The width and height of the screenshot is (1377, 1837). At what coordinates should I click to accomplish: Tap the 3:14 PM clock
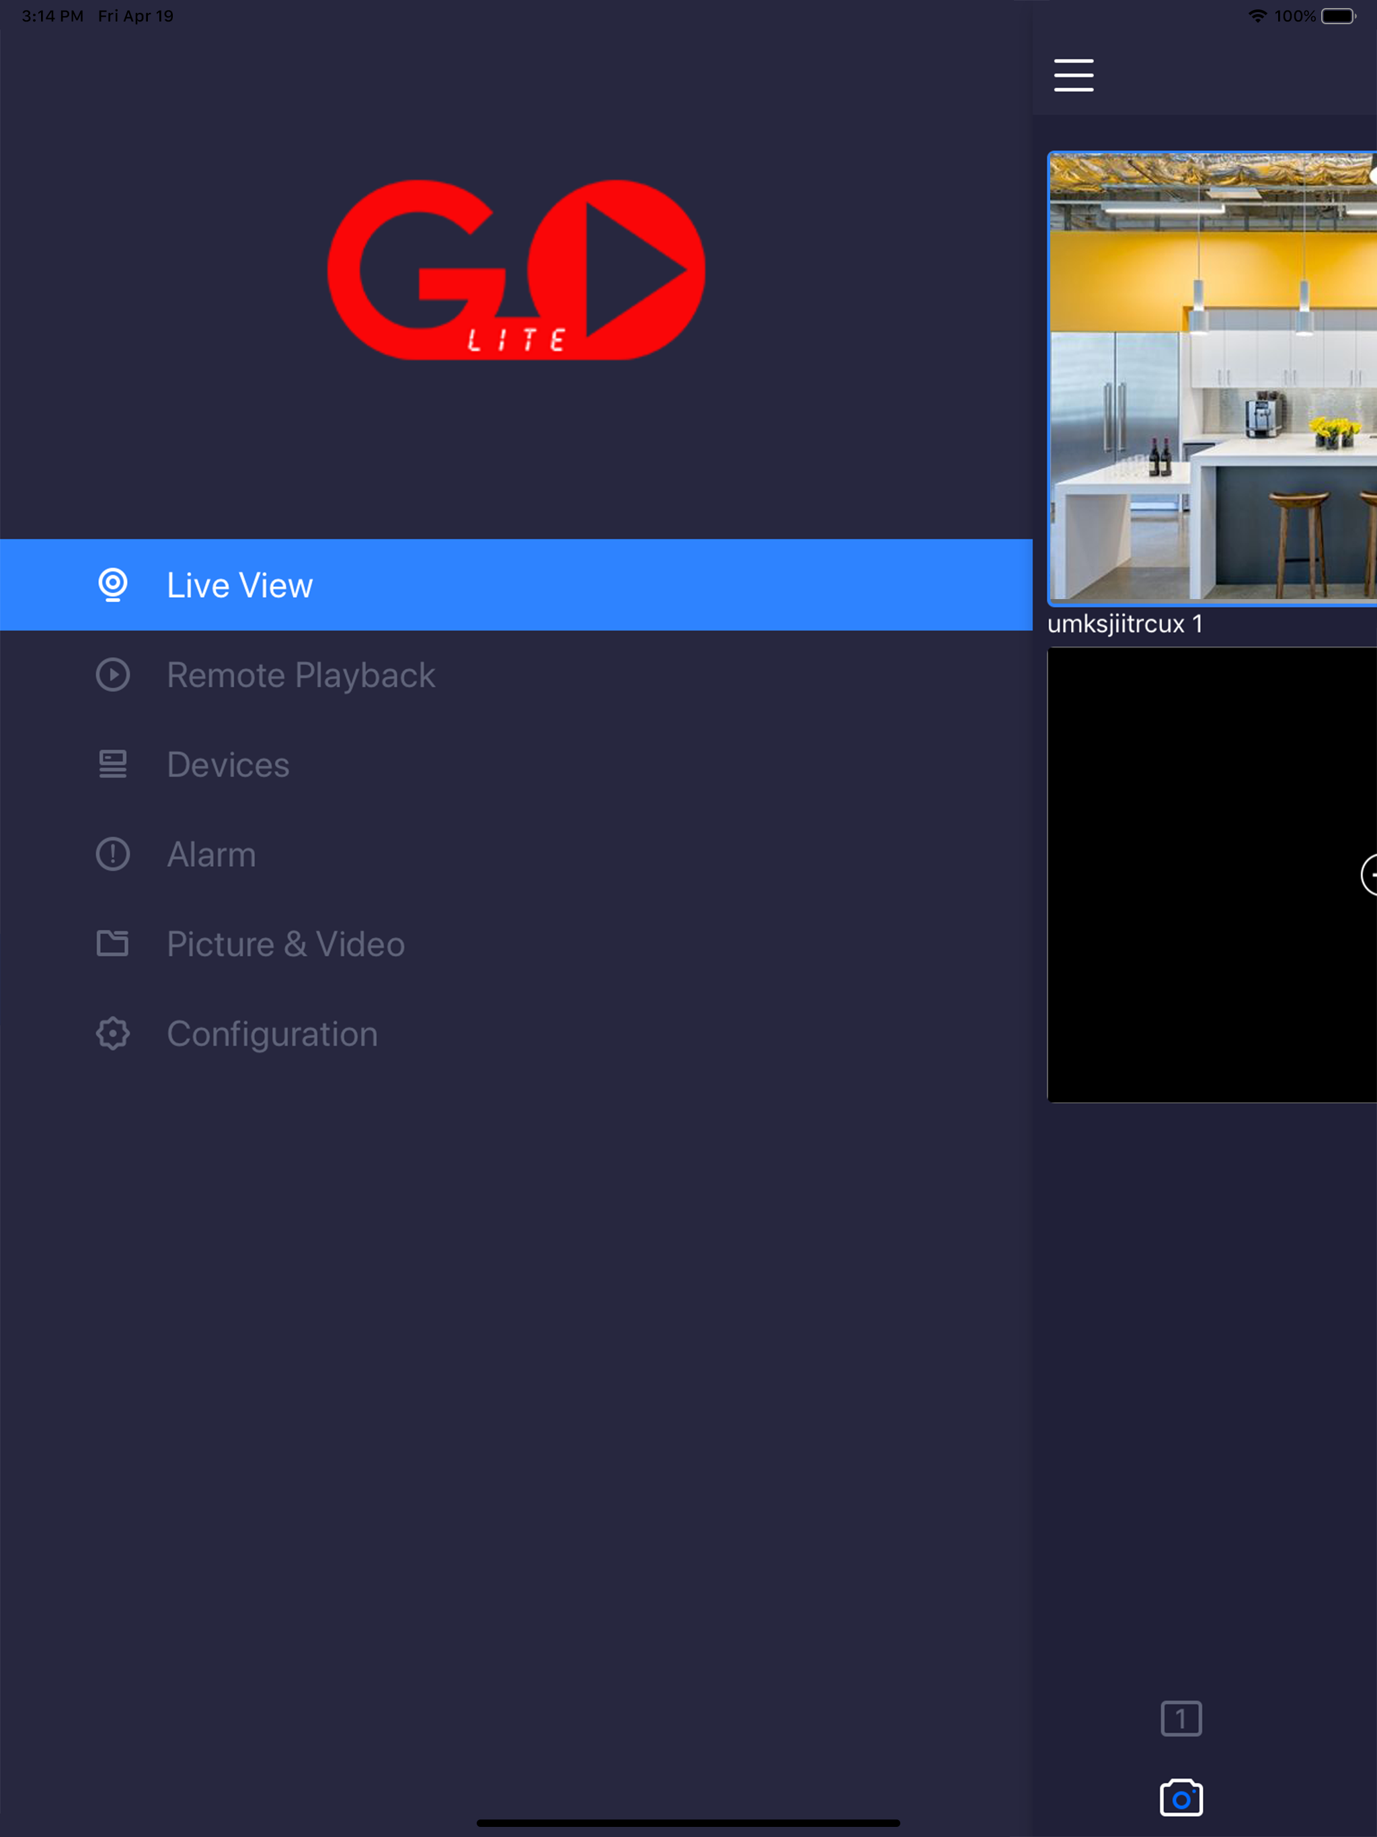[x=52, y=15]
